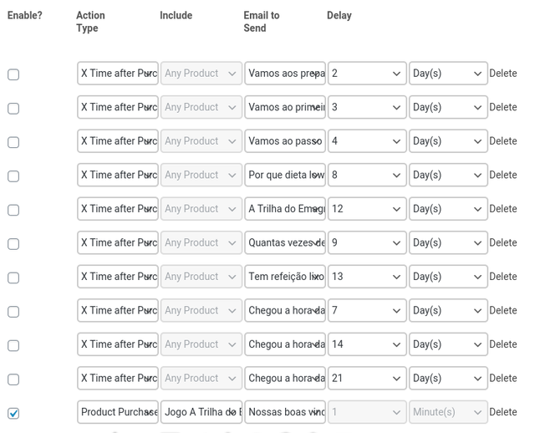The image size is (535, 433).
Task: Uncheck the 'Nossas boas vind' row checkbox
Action: click(x=13, y=413)
